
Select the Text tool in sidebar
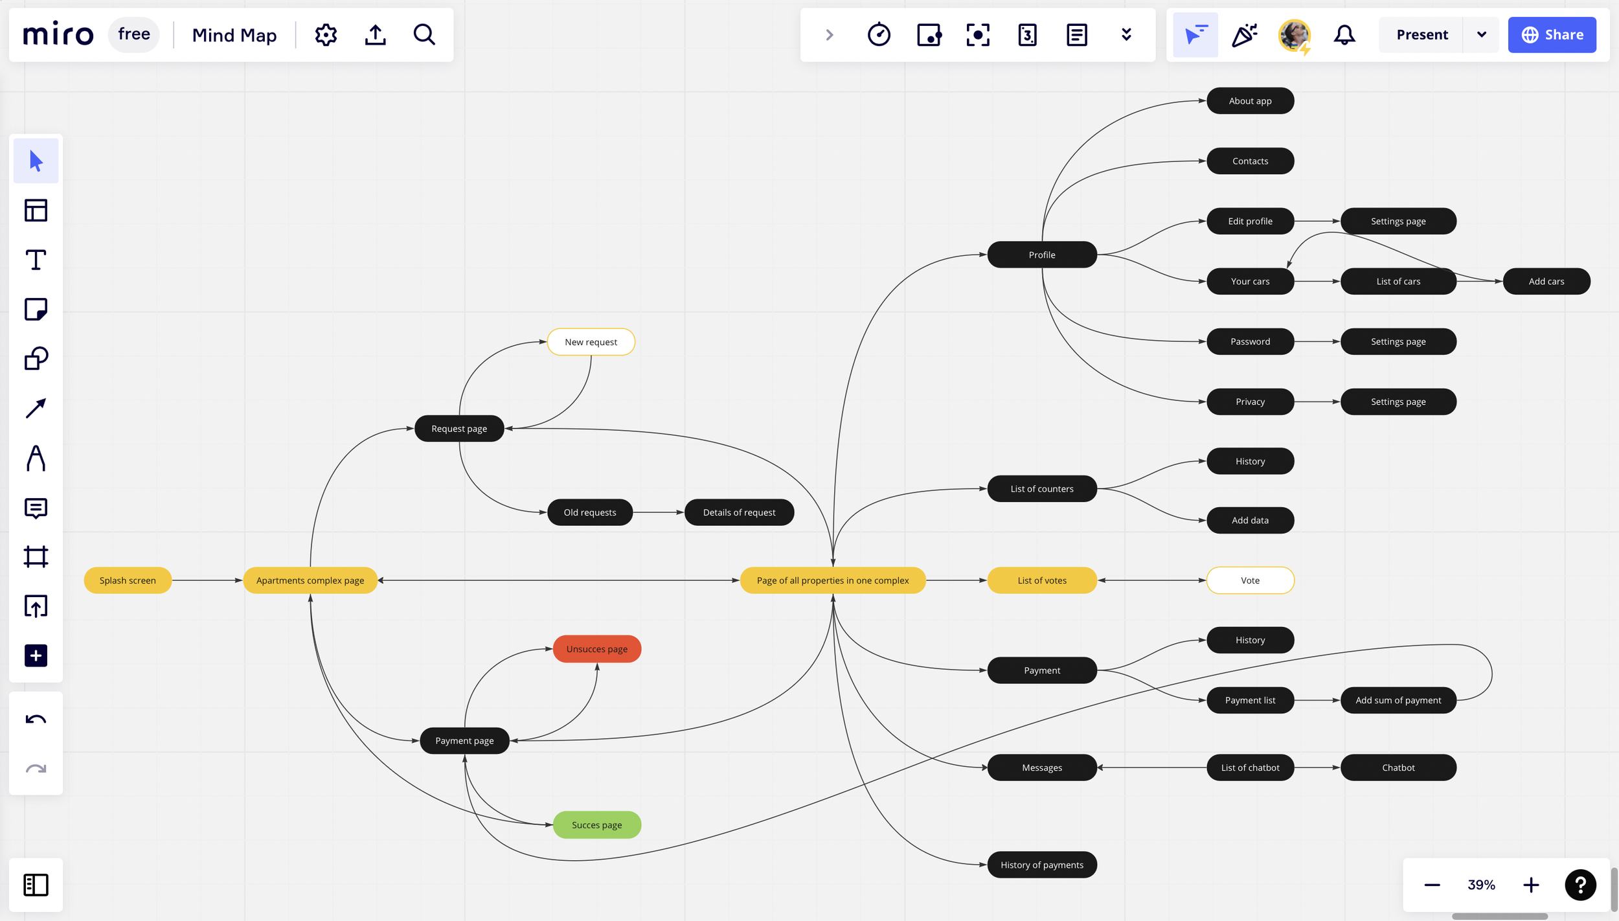[36, 260]
